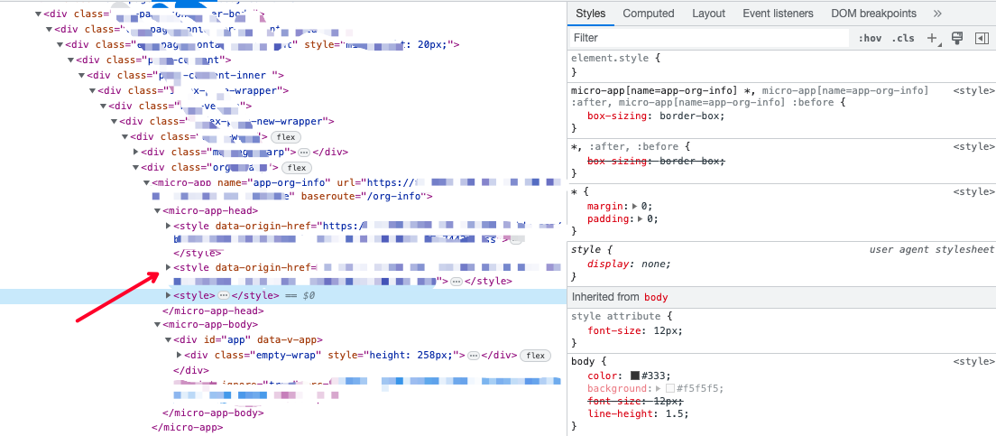
Task: Open style source link of body rule
Action: click(973, 362)
